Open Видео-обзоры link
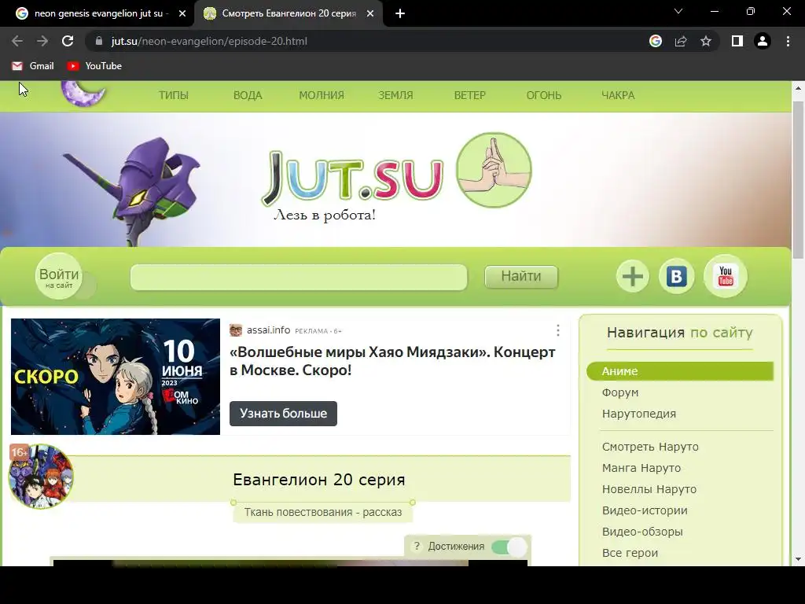Viewport: 805px width, 604px height. pos(642,532)
